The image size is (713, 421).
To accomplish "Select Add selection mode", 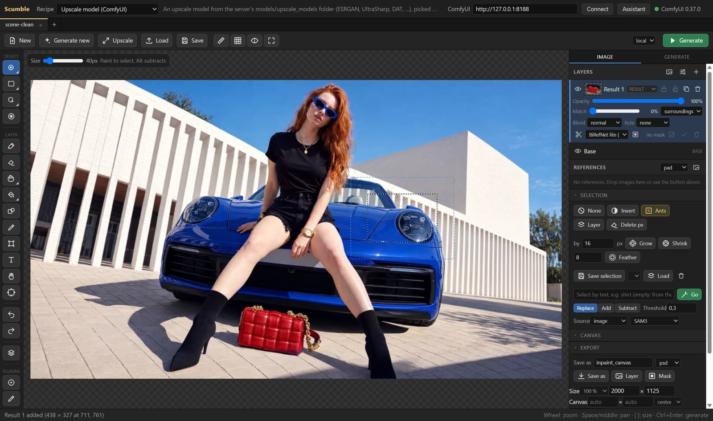I will (x=606, y=308).
